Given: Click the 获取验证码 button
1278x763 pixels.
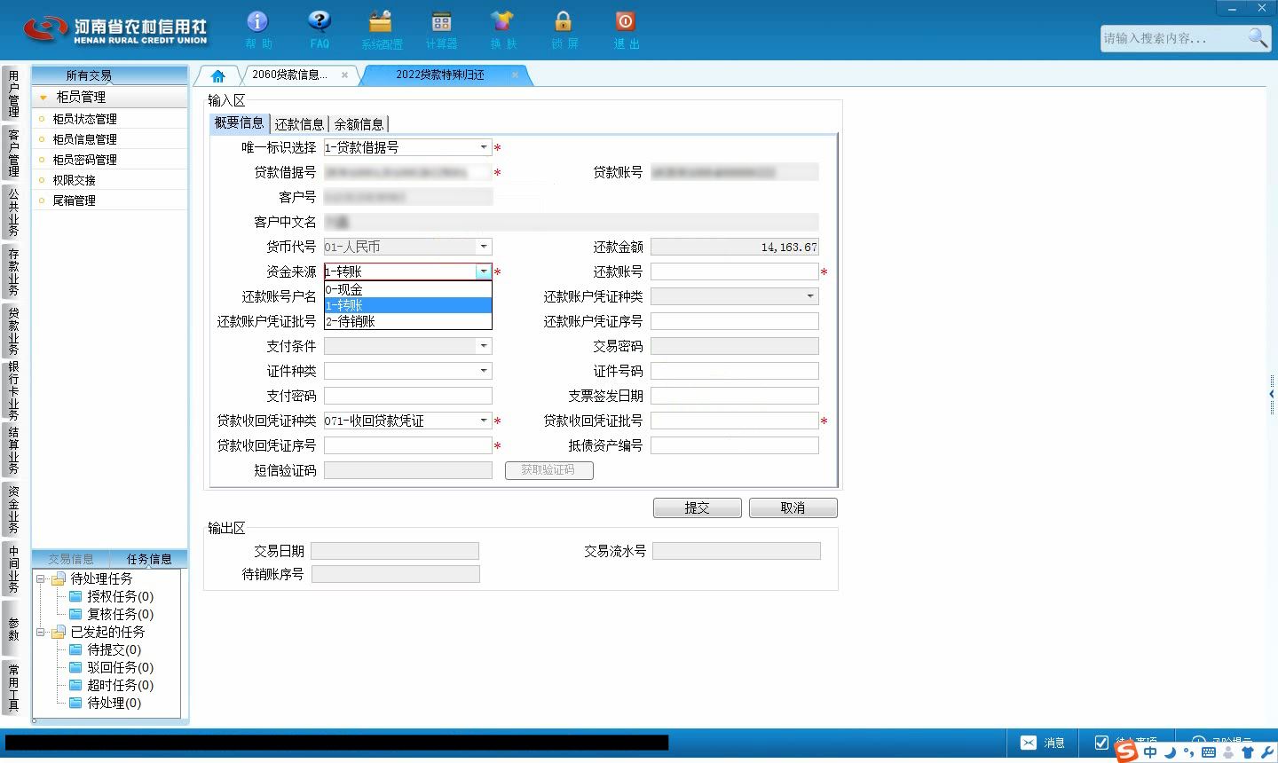Looking at the screenshot, I should click(x=548, y=470).
